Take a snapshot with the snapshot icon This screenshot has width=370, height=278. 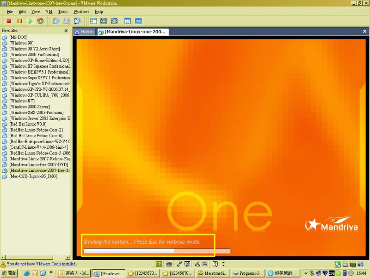pos(56,21)
